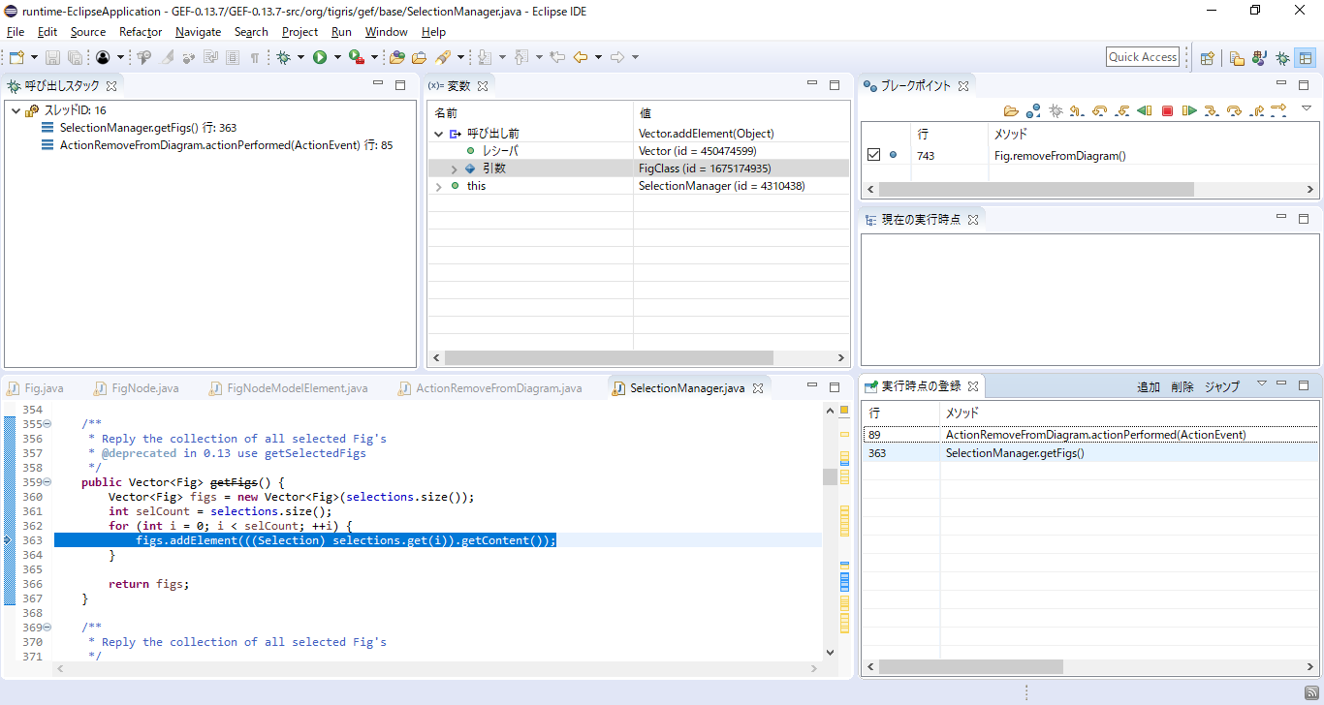Toggle the line 743 breakpoint checkbox

tap(873, 155)
